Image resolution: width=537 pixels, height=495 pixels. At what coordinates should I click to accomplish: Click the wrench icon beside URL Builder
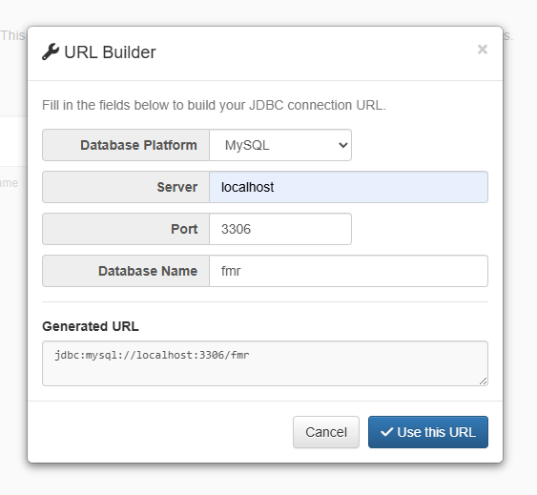51,52
